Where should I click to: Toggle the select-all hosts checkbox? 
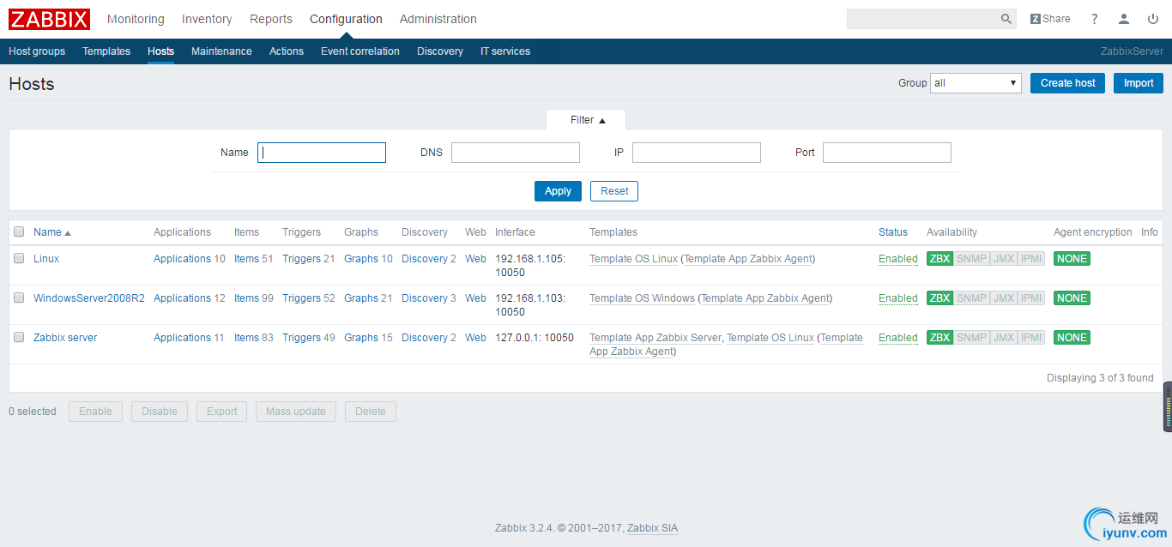tap(19, 231)
